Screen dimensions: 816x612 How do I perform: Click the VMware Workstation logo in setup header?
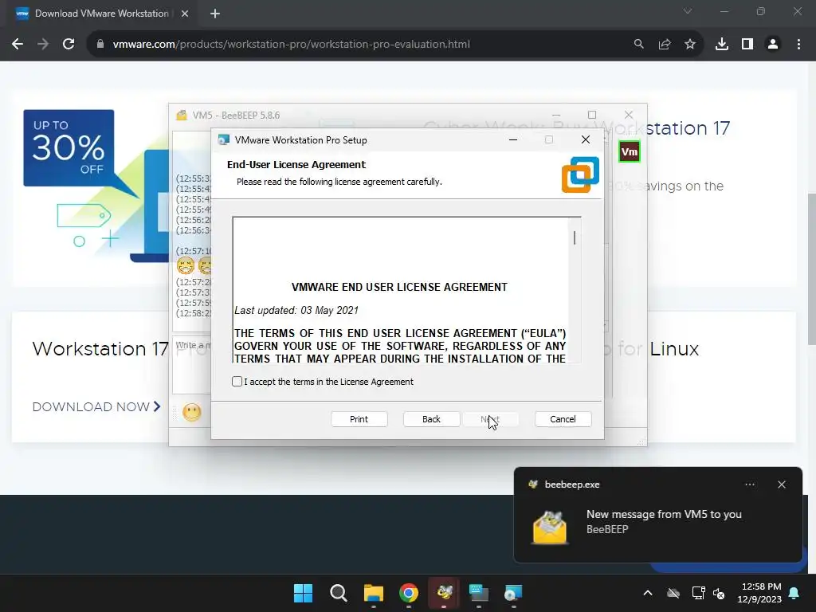(x=580, y=175)
